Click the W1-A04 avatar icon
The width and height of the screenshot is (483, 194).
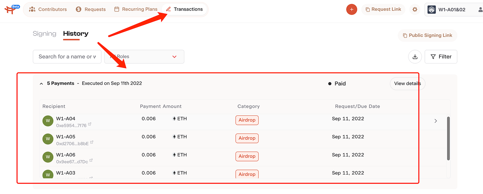[48, 121]
